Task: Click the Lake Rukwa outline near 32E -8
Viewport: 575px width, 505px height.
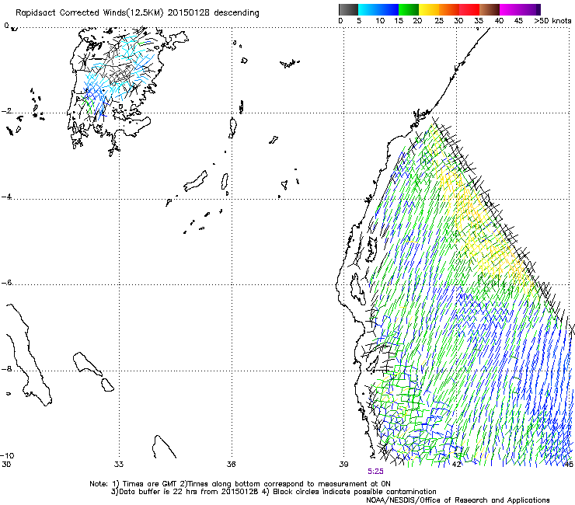Action: pos(88,364)
